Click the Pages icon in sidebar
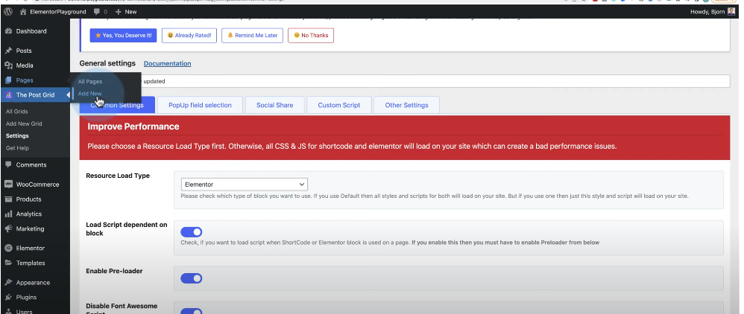Screen dimensions: 744x314 [8, 80]
